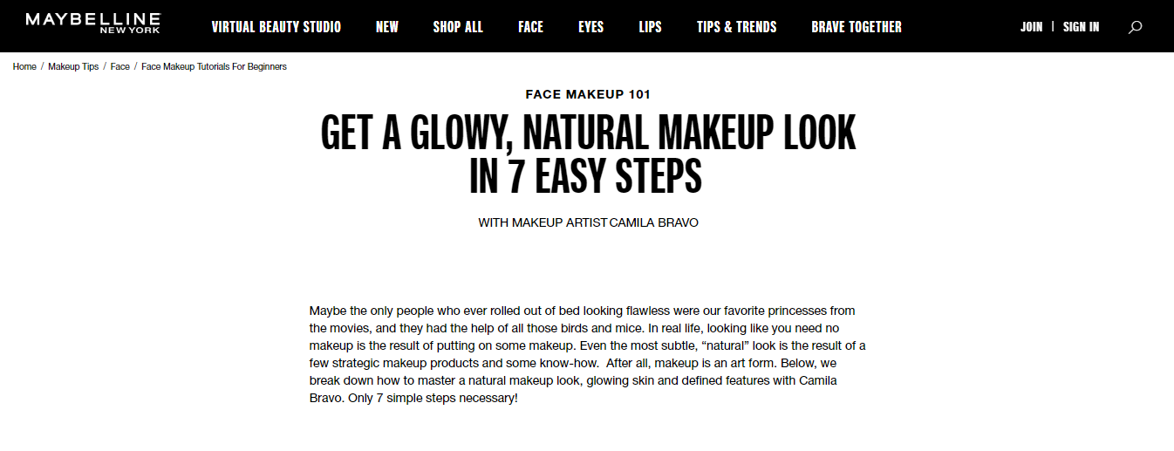
Task: Open the Shop All menu
Action: tap(458, 27)
